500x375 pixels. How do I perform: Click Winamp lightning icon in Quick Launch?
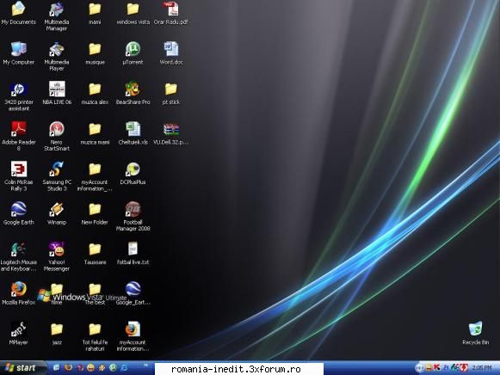point(102,367)
